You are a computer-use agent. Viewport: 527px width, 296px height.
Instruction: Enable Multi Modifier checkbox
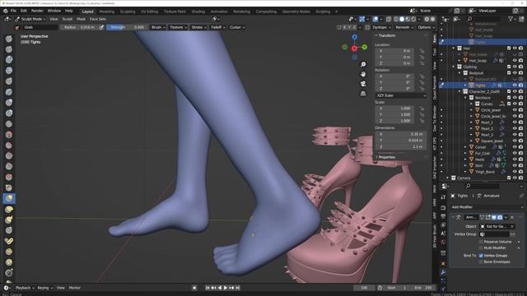coord(481,247)
